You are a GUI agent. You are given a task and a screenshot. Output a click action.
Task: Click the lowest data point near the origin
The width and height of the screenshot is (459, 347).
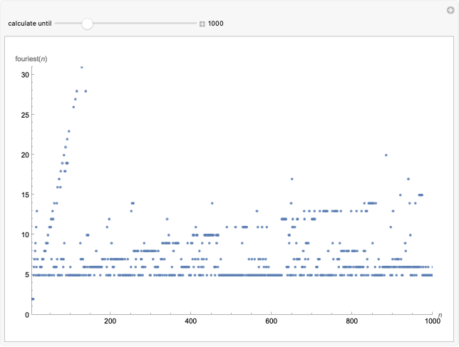pyautogui.click(x=33, y=299)
